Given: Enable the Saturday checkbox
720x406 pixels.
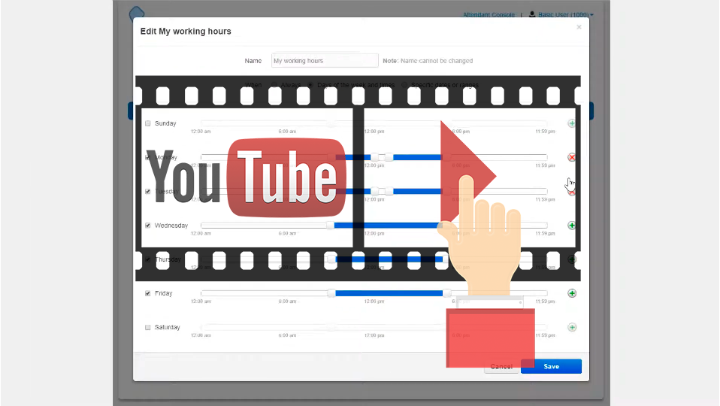Looking at the screenshot, I should tap(148, 328).
